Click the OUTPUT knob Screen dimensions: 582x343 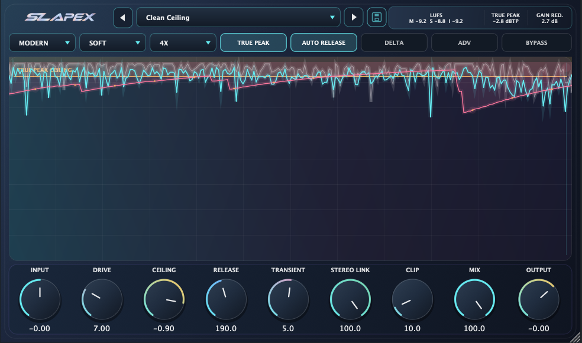click(539, 299)
